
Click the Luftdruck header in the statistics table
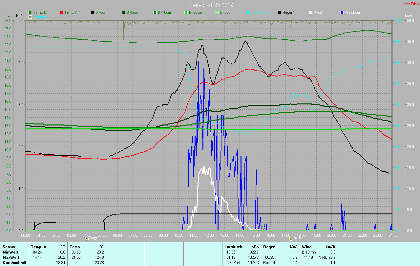click(233, 247)
